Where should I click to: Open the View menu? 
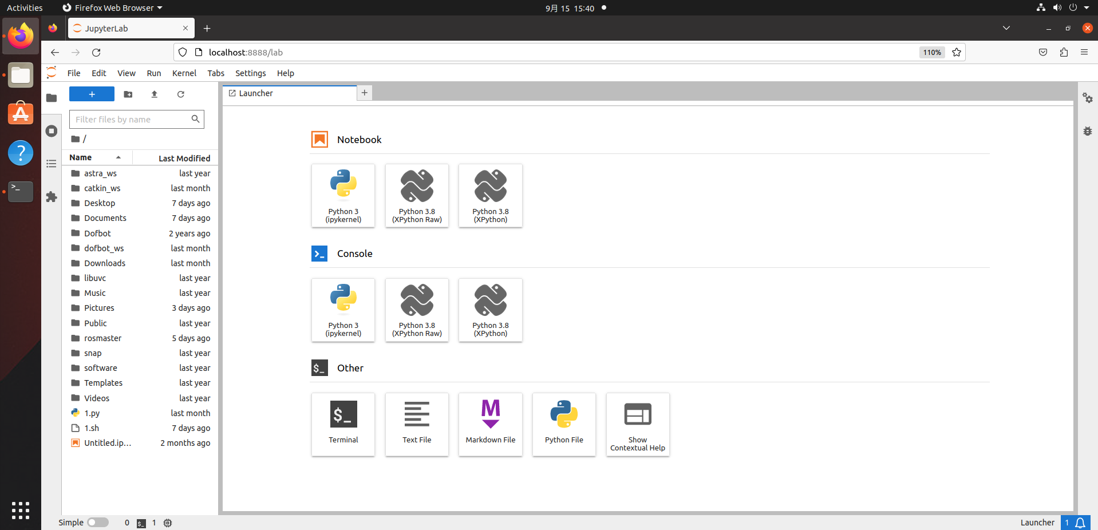(127, 73)
